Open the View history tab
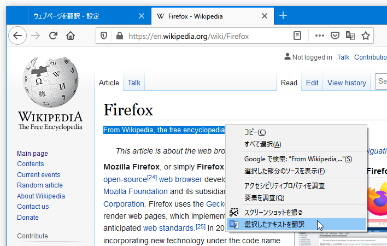Image resolution: width=387 pixels, height=246 pixels. [347, 83]
